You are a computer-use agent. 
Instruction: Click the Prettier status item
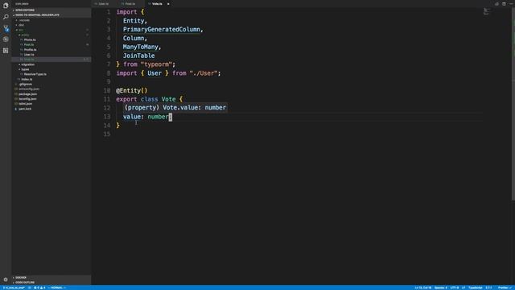pos(505,288)
